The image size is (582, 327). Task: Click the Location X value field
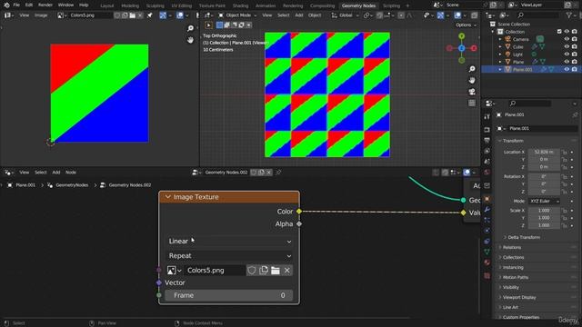[544, 152]
